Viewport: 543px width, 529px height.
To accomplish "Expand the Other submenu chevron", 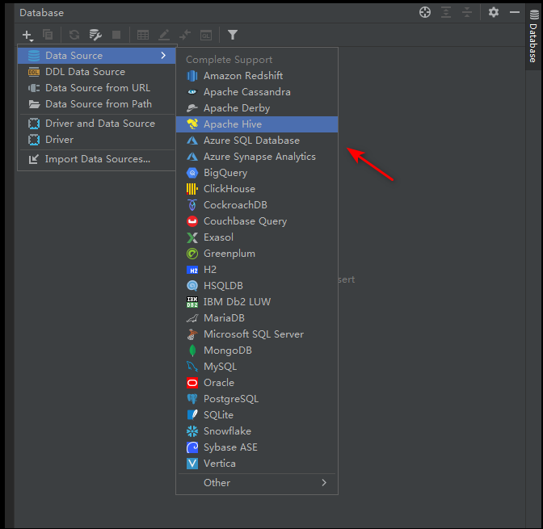I will tap(324, 483).
